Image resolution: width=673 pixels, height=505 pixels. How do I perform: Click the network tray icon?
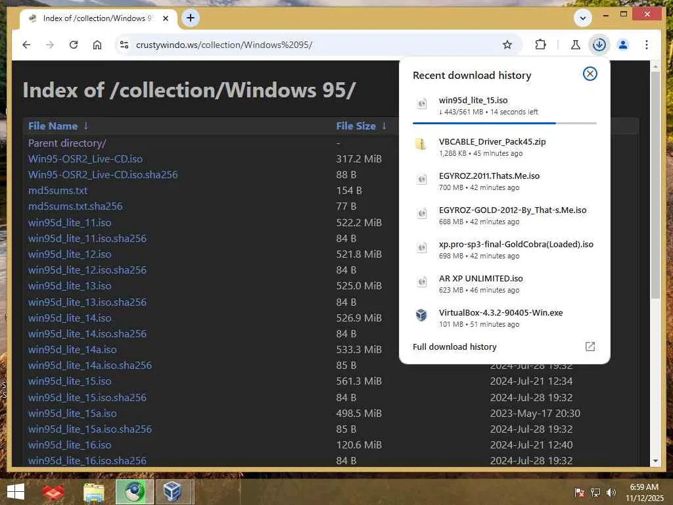[x=595, y=492]
